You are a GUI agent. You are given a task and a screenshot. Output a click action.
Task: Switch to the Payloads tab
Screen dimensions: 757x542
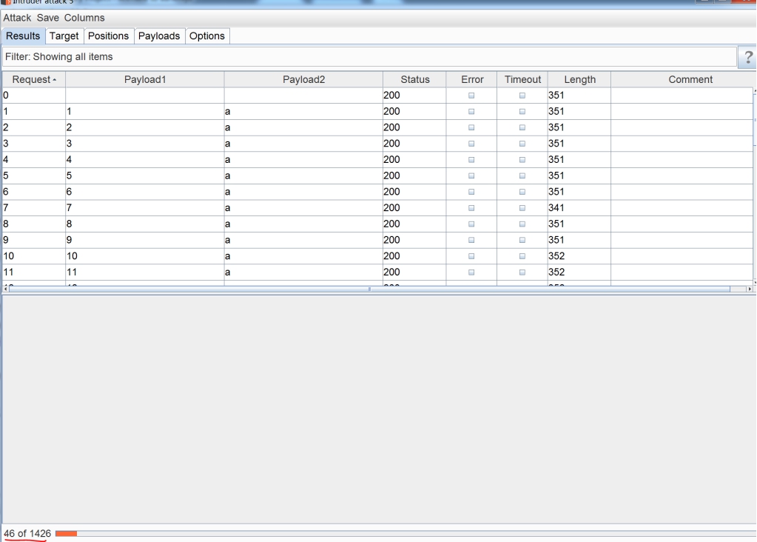coord(159,36)
